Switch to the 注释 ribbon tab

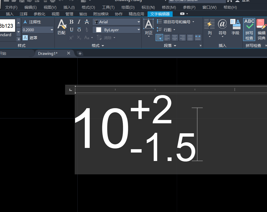(x=24, y=14)
